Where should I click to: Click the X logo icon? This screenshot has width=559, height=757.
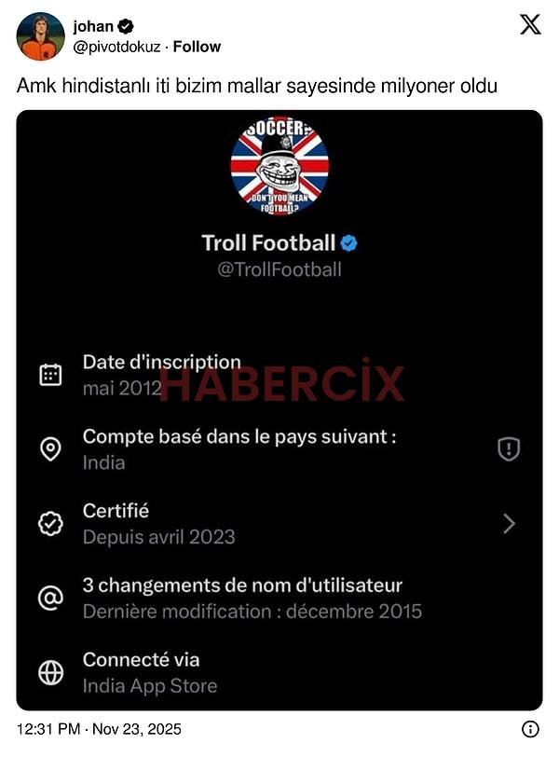[530, 24]
